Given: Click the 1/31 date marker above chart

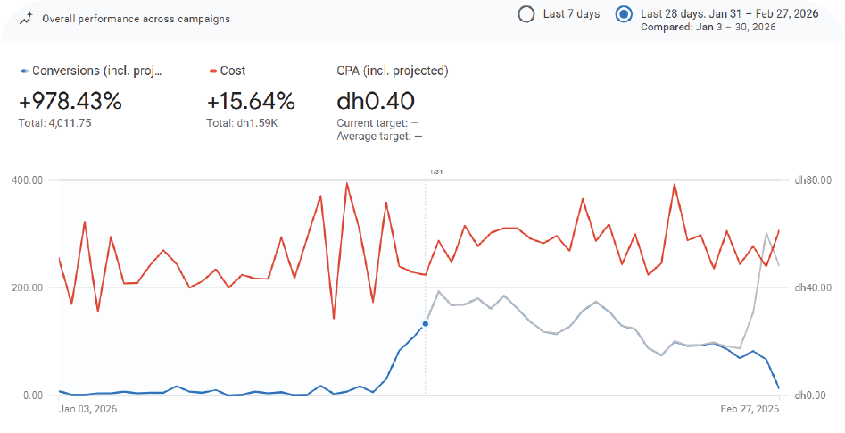Looking at the screenshot, I should [x=436, y=171].
